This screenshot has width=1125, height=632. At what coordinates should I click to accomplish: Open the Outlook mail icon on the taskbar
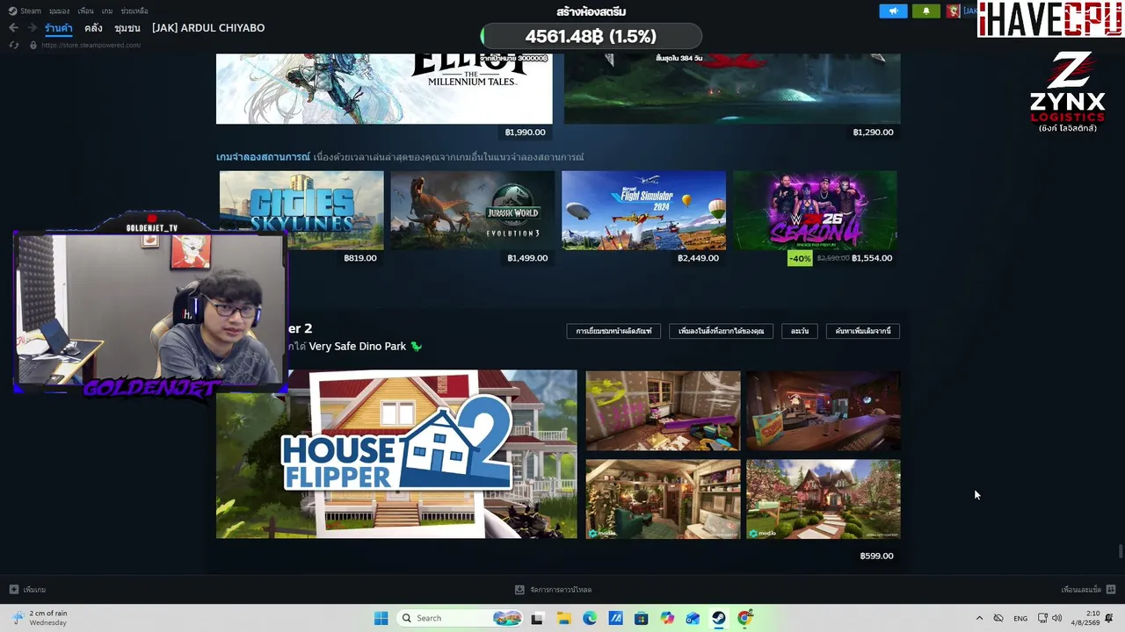click(693, 618)
